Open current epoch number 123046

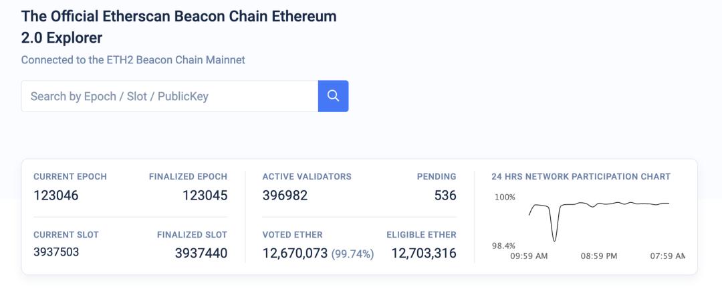pos(56,196)
